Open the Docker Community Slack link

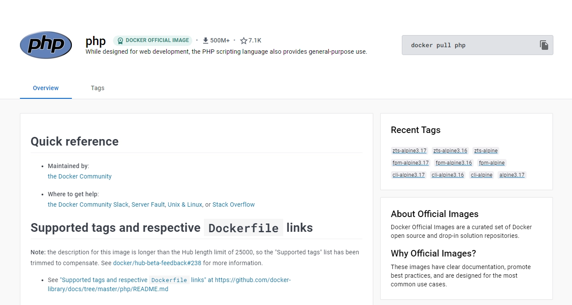tap(88, 204)
